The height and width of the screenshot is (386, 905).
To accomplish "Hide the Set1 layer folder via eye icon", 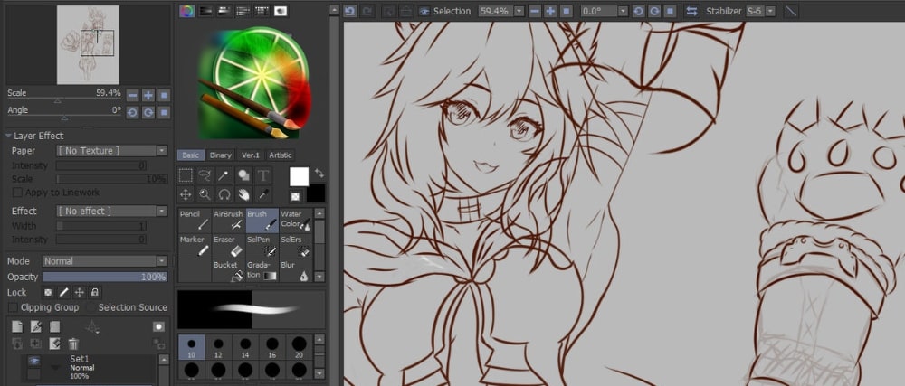I will coord(33,361).
